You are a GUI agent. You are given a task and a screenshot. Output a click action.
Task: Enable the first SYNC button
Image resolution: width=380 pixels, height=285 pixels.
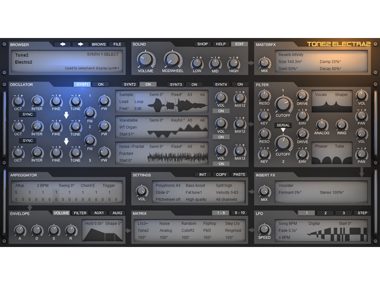(27, 115)
